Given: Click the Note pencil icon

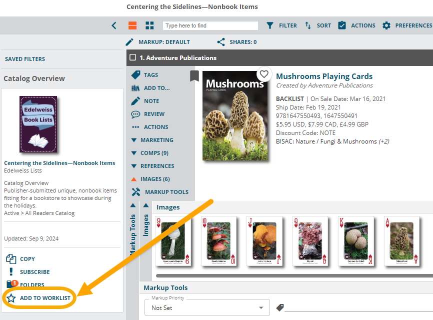Looking at the screenshot, I should pos(135,101).
